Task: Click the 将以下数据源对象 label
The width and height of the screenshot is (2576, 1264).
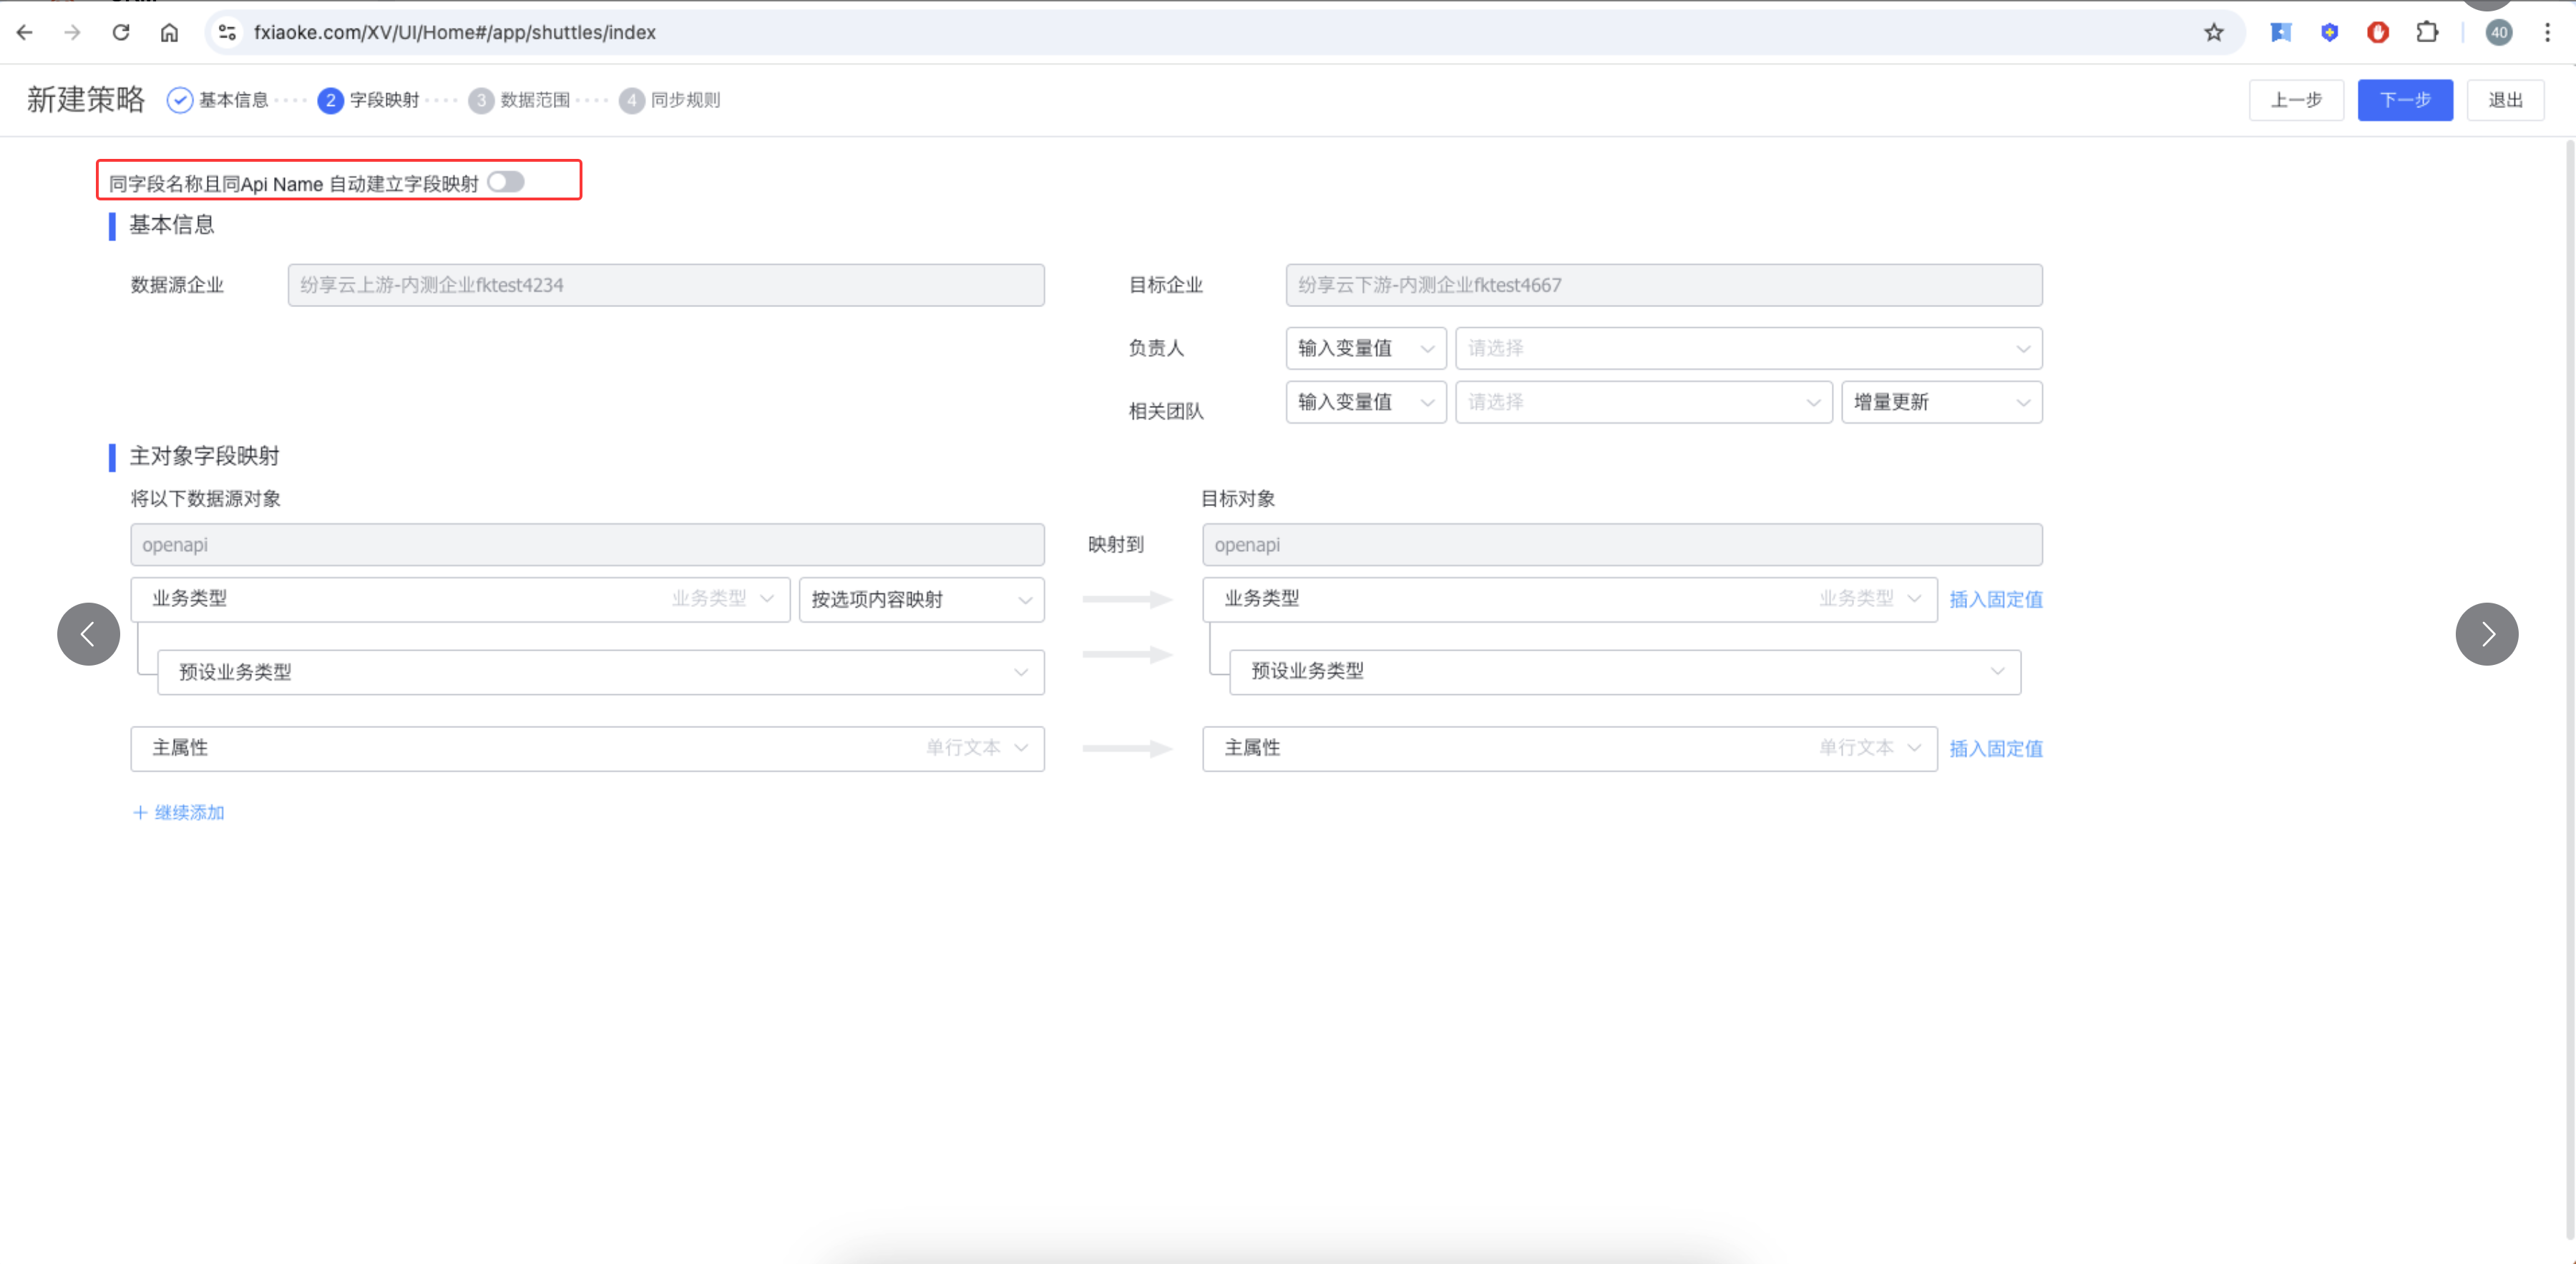Action: click(x=205, y=499)
